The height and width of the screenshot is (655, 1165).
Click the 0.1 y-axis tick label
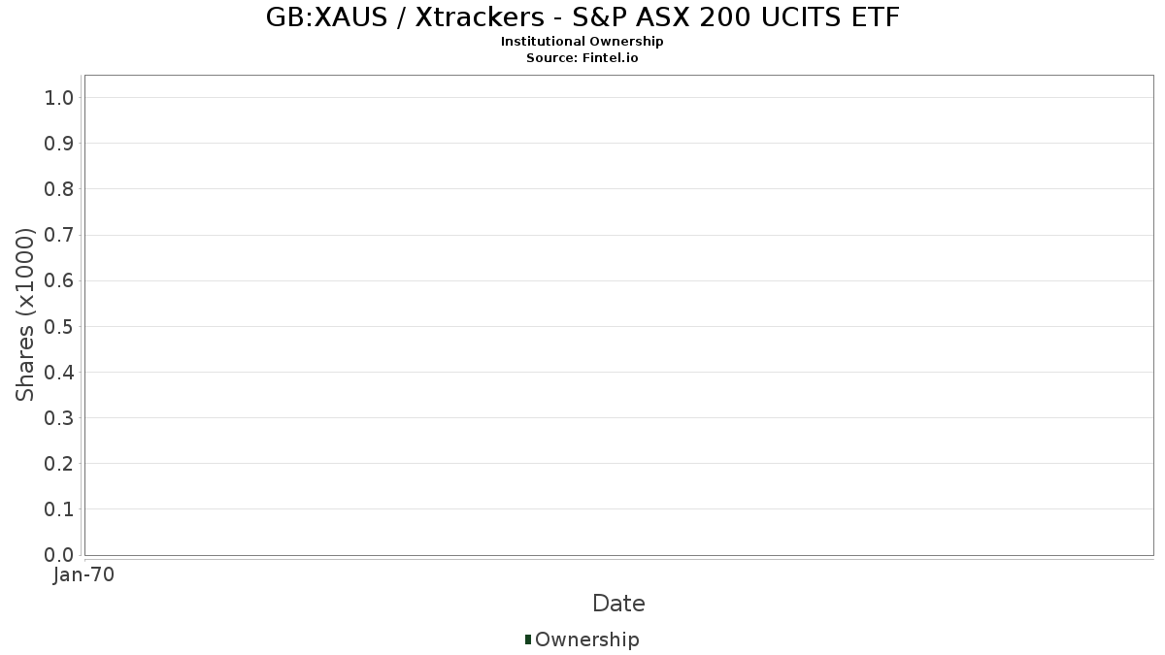(59, 509)
